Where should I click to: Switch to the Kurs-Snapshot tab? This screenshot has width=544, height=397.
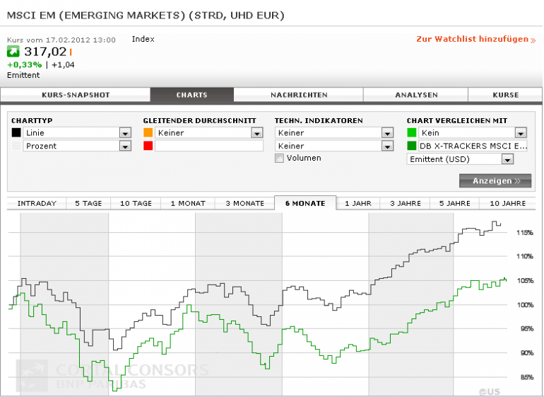[x=76, y=95]
